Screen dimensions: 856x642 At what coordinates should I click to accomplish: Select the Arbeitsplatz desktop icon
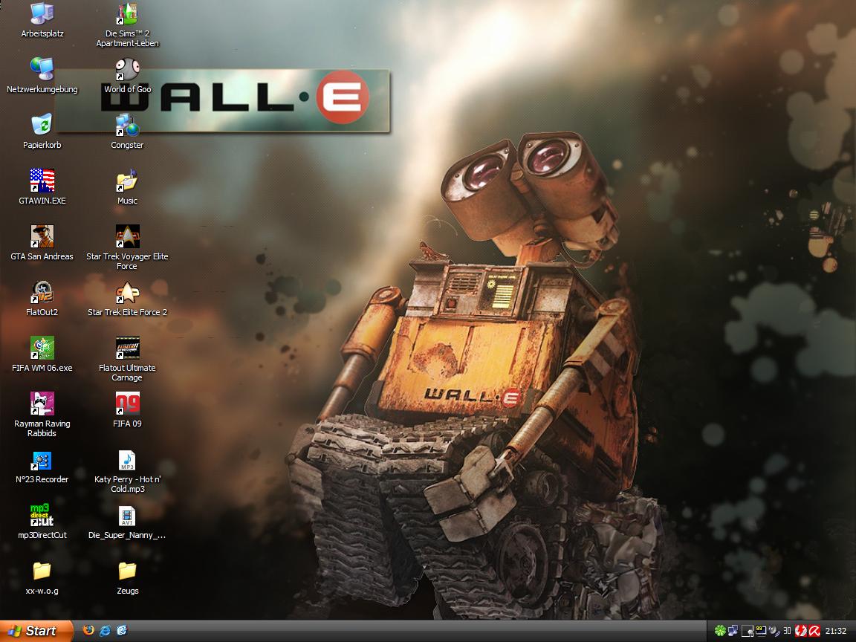pos(42,14)
